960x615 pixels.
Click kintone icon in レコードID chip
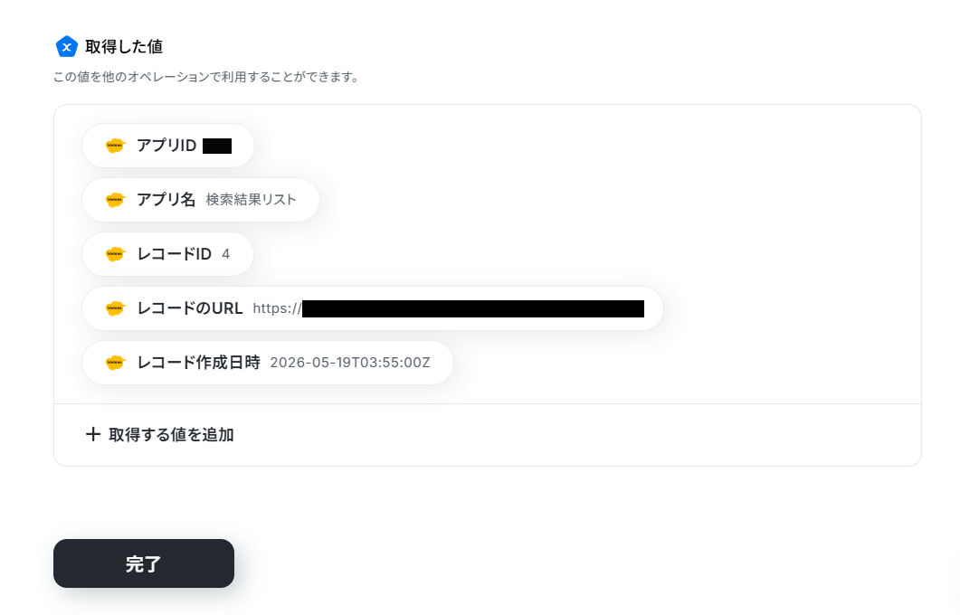point(115,254)
